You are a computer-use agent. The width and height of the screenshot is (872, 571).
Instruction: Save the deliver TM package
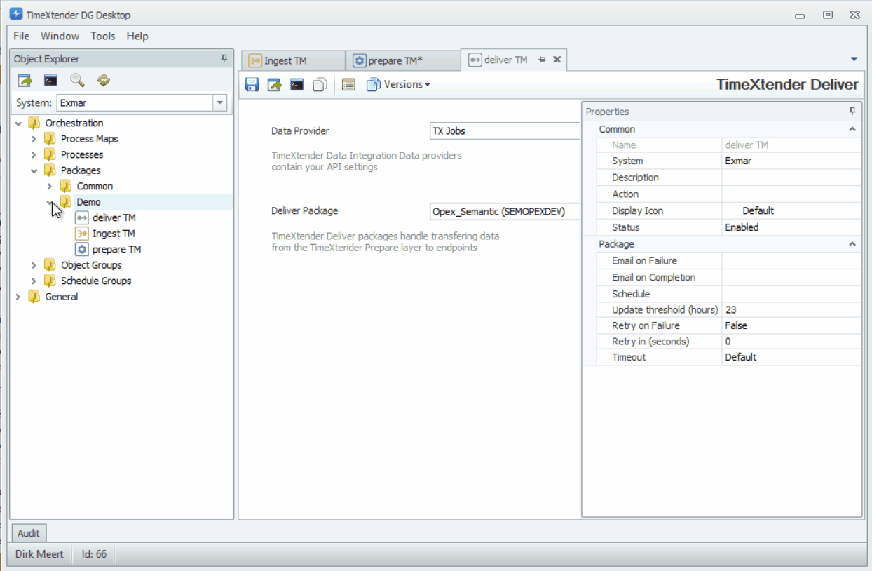pos(252,84)
